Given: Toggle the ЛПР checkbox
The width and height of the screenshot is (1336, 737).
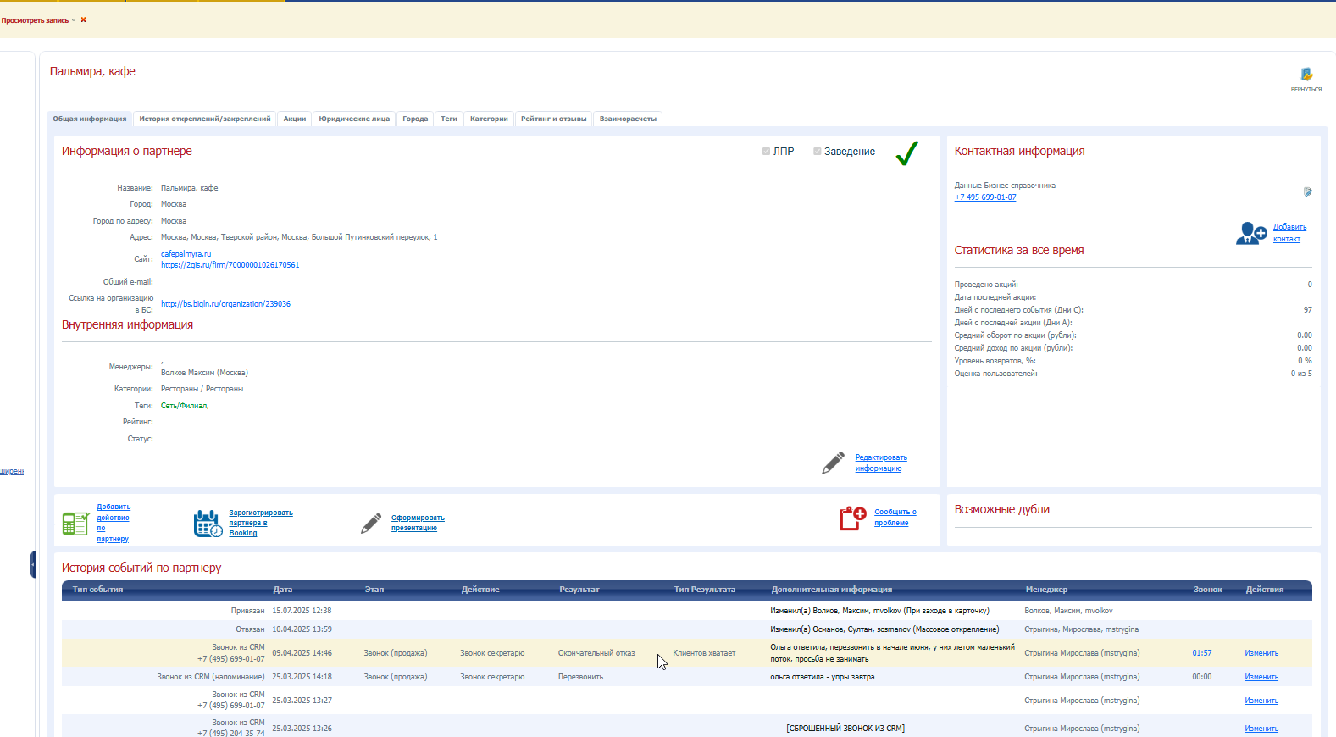Looking at the screenshot, I should [x=766, y=152].
